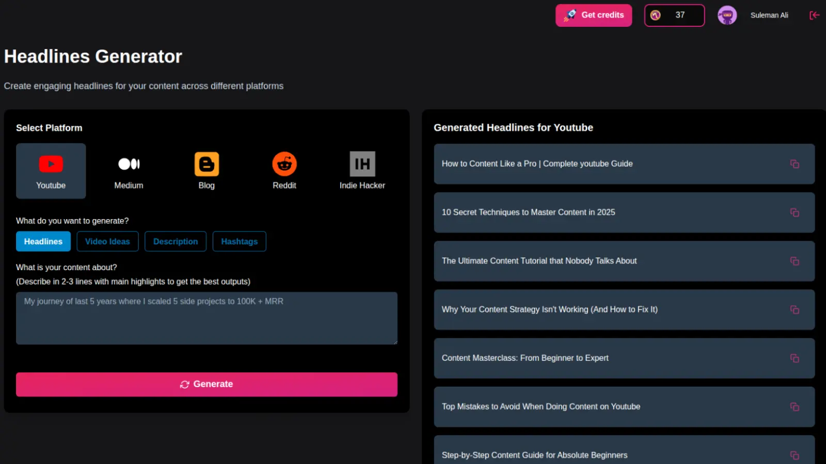The width and height of the screenshot is (826, 464).
Task: Click the Get credits button
Action: coord(594,15)
